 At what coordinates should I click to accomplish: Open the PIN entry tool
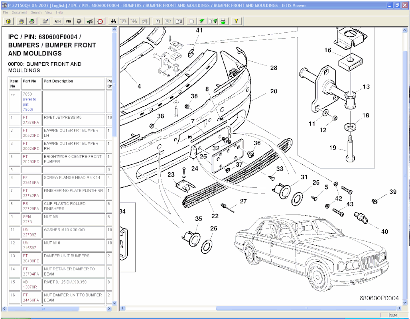coord(68,21)
